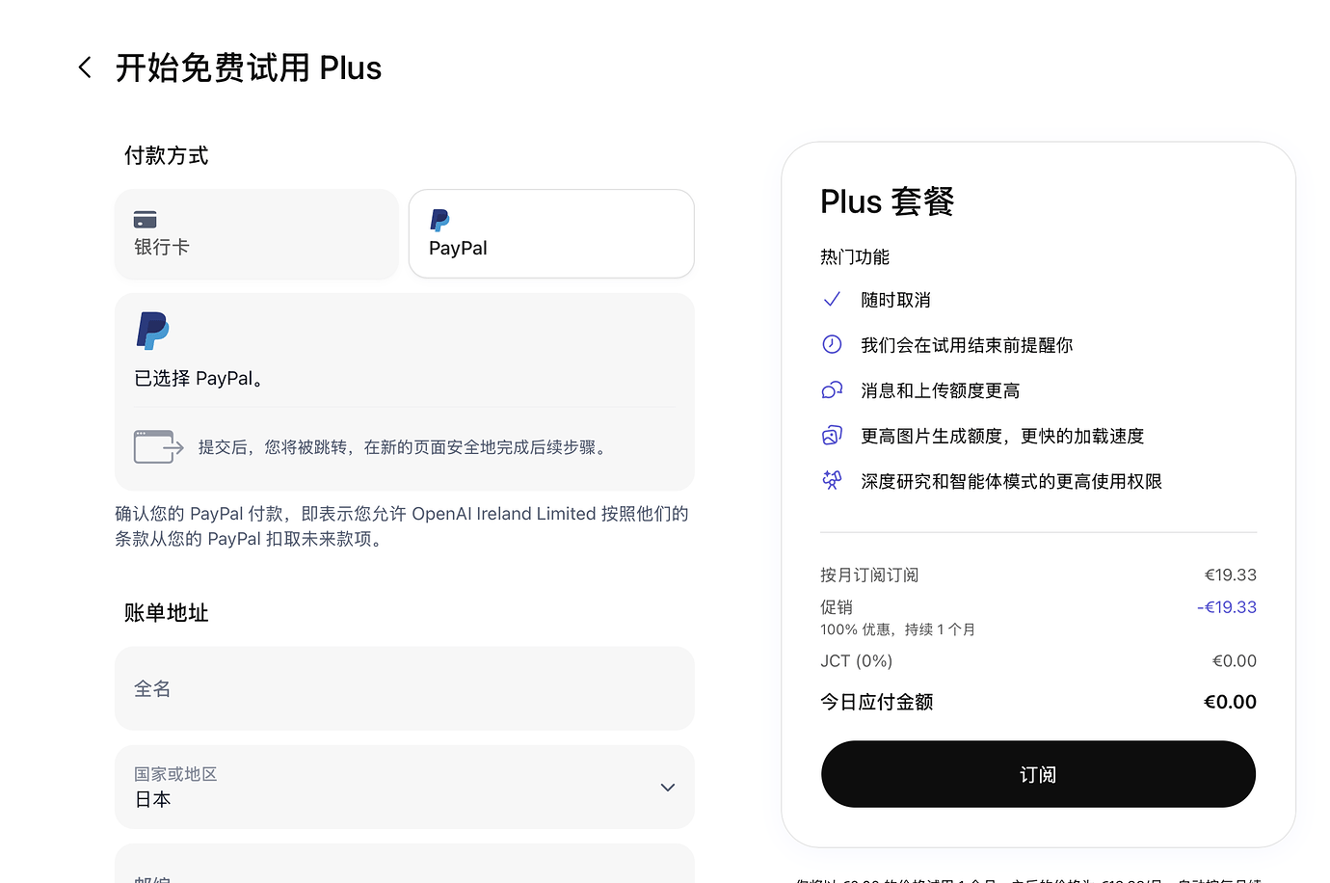
Task: Select PayPal as the payment method
Action: 551,234
